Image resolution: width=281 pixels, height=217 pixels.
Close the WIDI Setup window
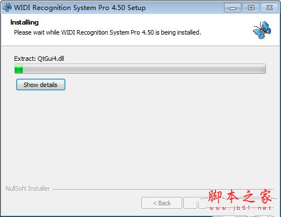tap(269, 8)
